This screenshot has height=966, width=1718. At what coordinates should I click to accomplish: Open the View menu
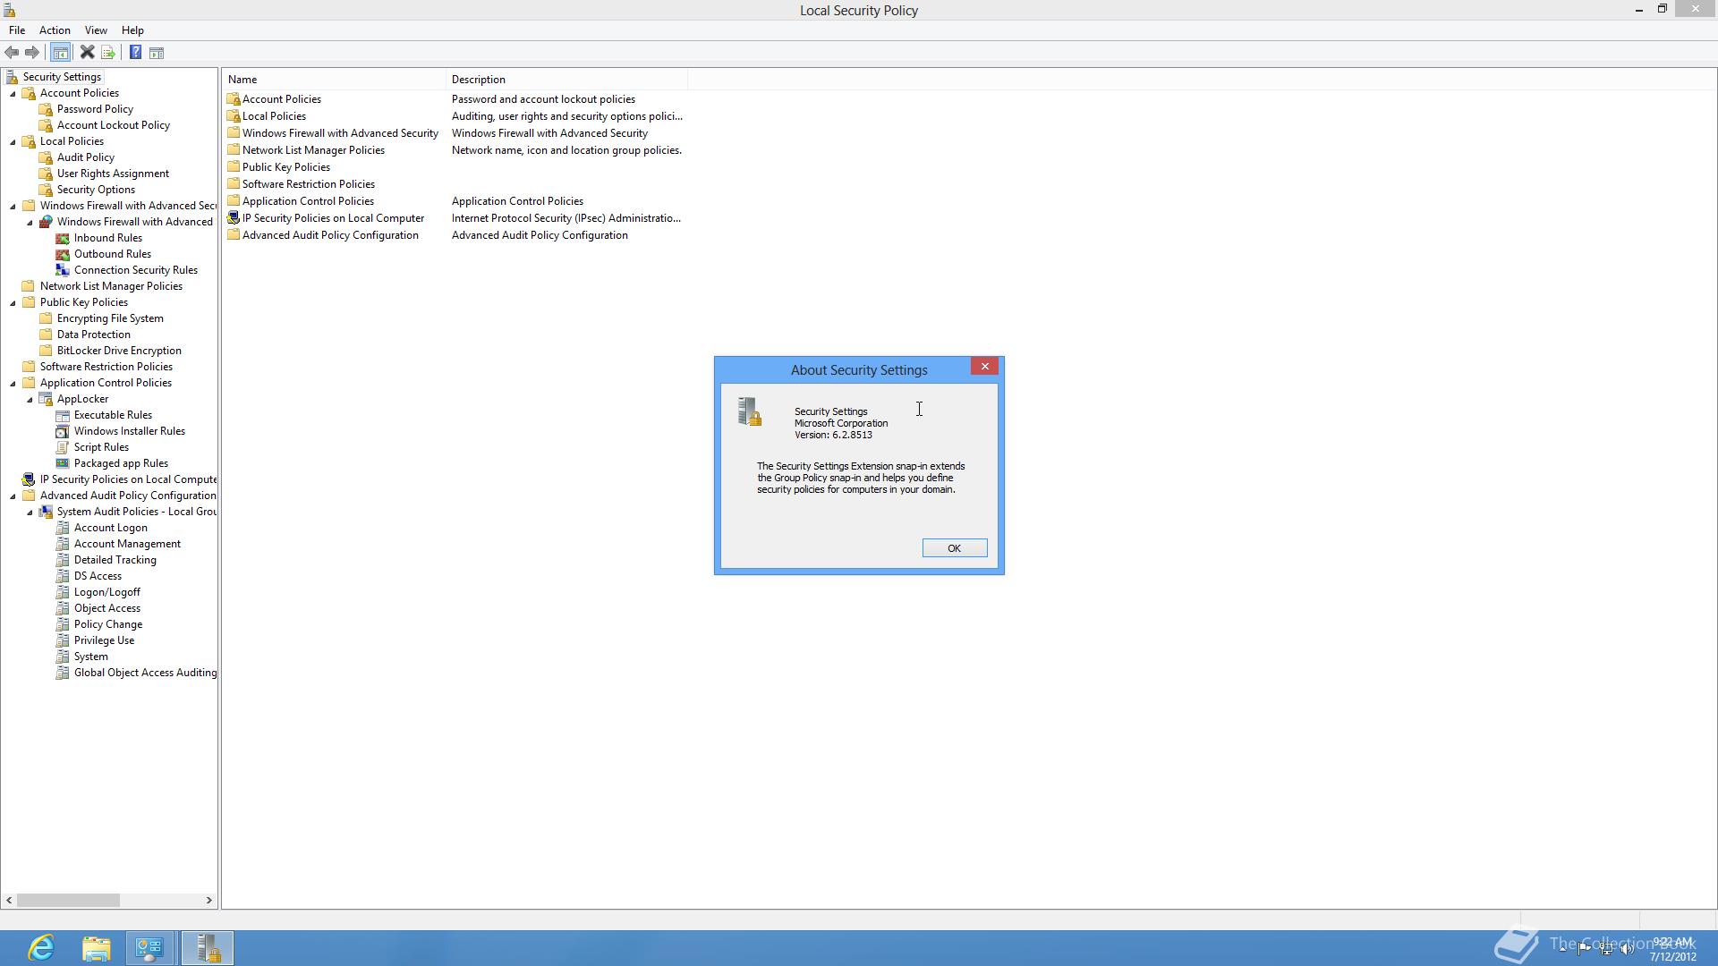coord(96,30)
